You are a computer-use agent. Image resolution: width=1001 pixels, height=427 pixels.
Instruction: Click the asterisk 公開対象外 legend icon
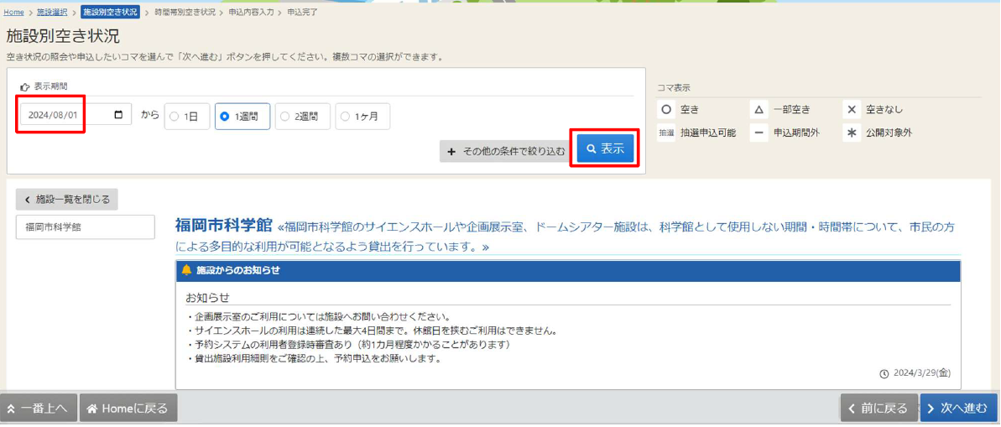coord(851,133)
